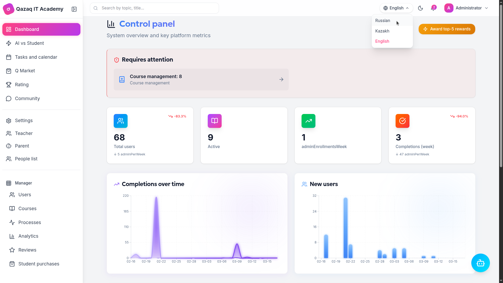The width and height of the screenshot is (503, 283).
Task: Open the Analytics chart icon
Action: pos(12,236)
